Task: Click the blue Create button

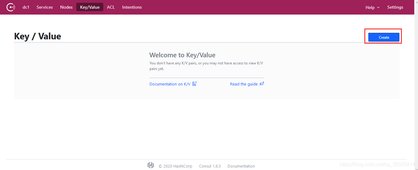Action: [x=384, y=37]
